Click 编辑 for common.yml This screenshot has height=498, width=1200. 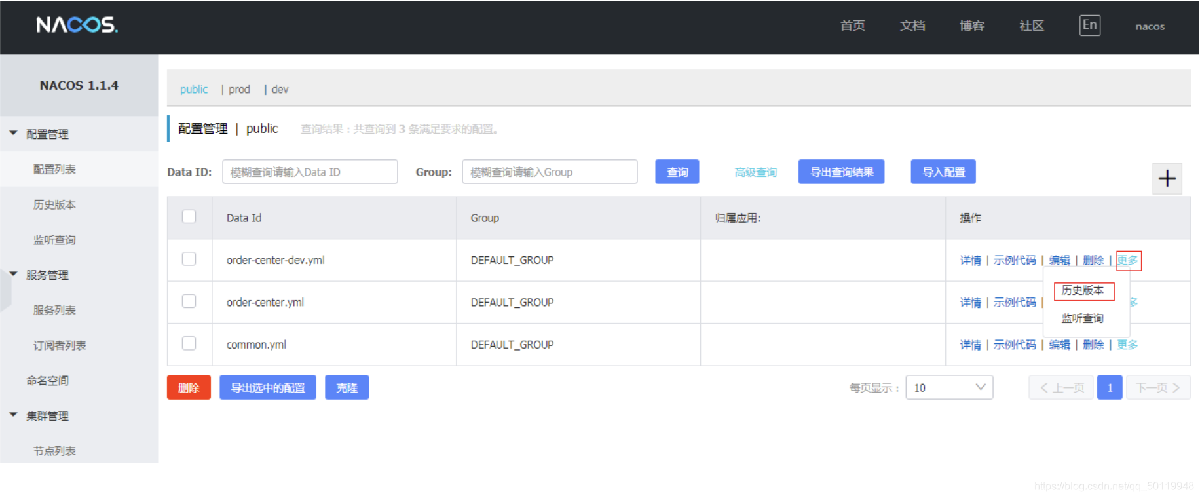tap(1059, 345)
